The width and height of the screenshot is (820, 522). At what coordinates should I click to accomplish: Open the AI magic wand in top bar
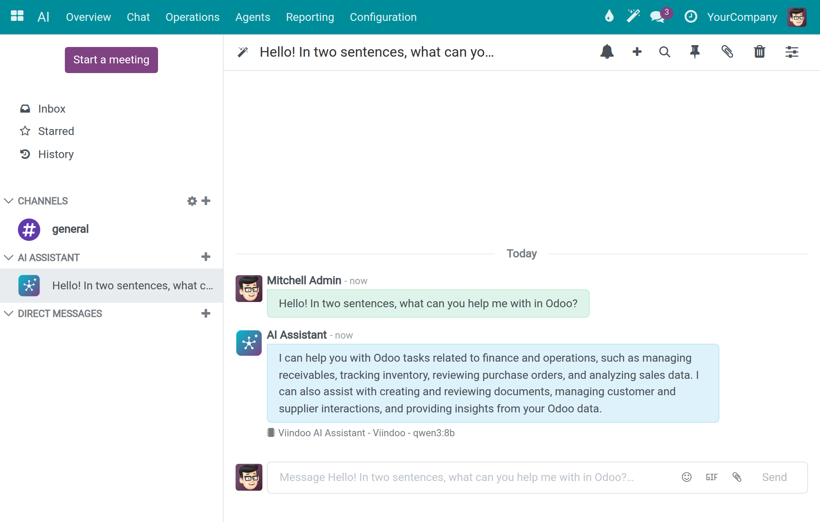(x=633, y=16)
